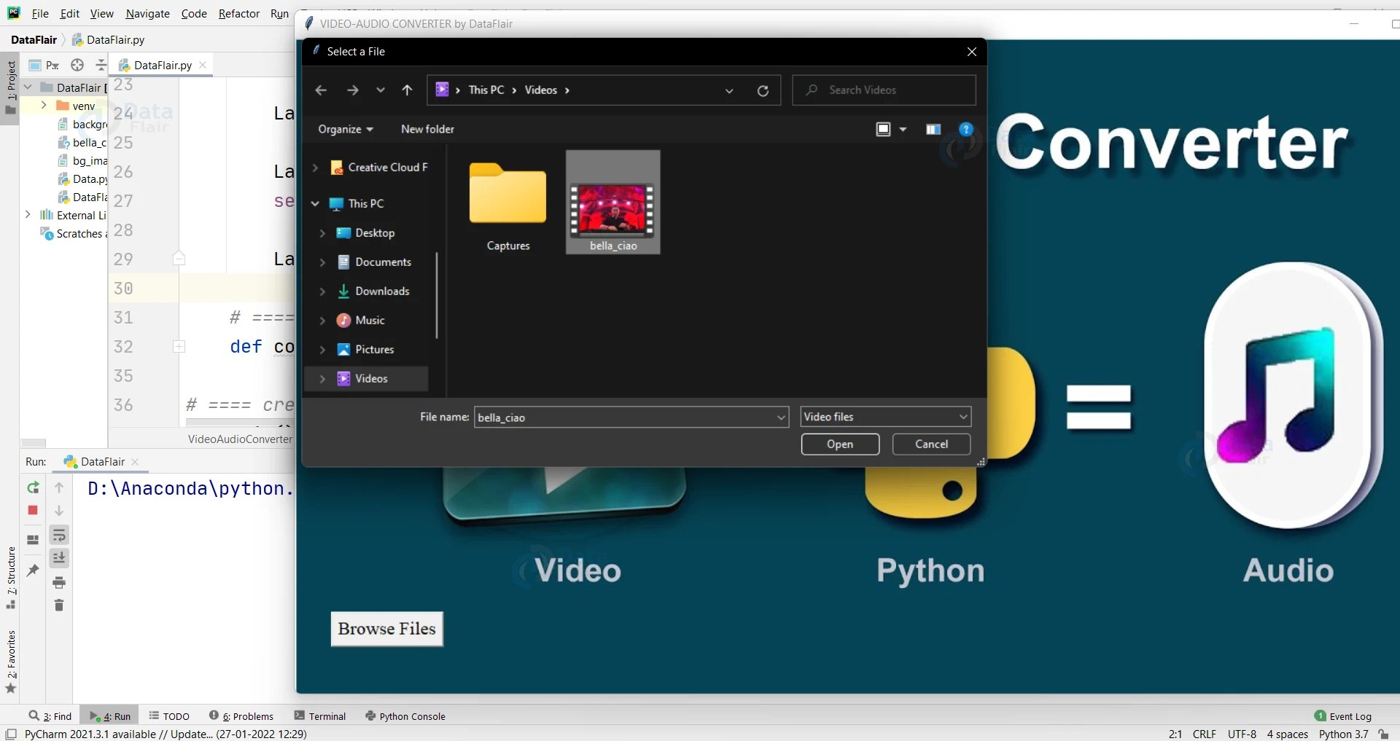Toggle scroll to end in console
Screen dimensions: 1400x741
click(x=60, y=558)
